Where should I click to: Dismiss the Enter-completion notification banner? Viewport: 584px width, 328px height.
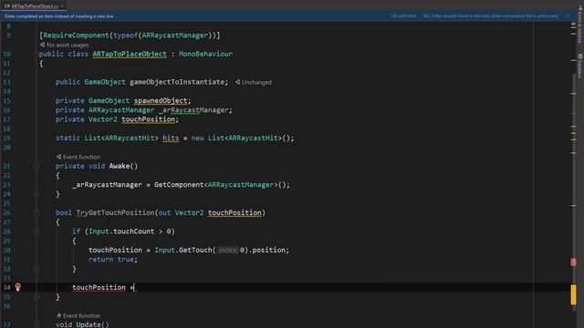click(x=568, y=16)
